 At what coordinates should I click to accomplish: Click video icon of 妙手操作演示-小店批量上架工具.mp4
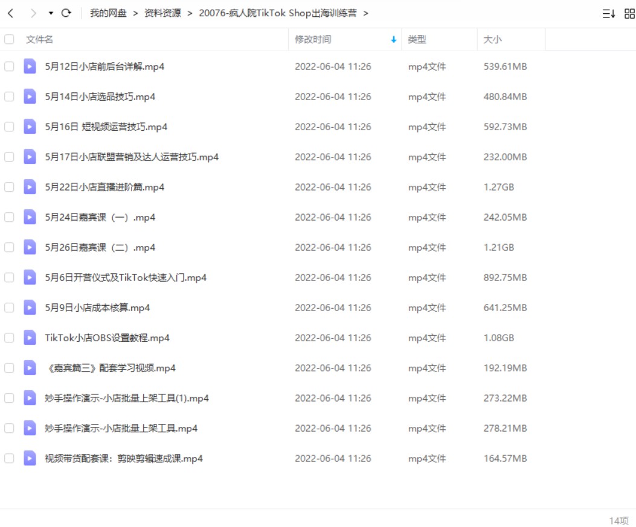coord(30,428)
